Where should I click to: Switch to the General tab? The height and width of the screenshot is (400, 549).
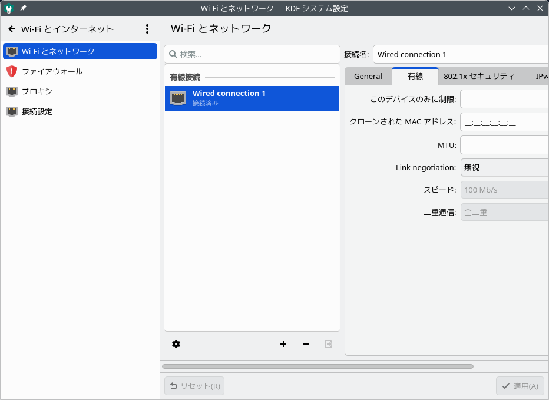[x=368, y=77]
